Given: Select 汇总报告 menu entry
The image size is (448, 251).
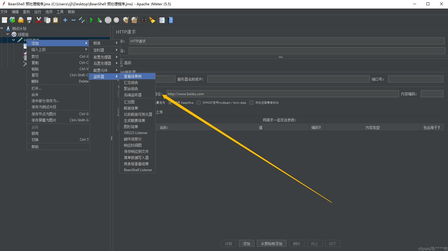Looking at the screenshot, I should 137,82.
